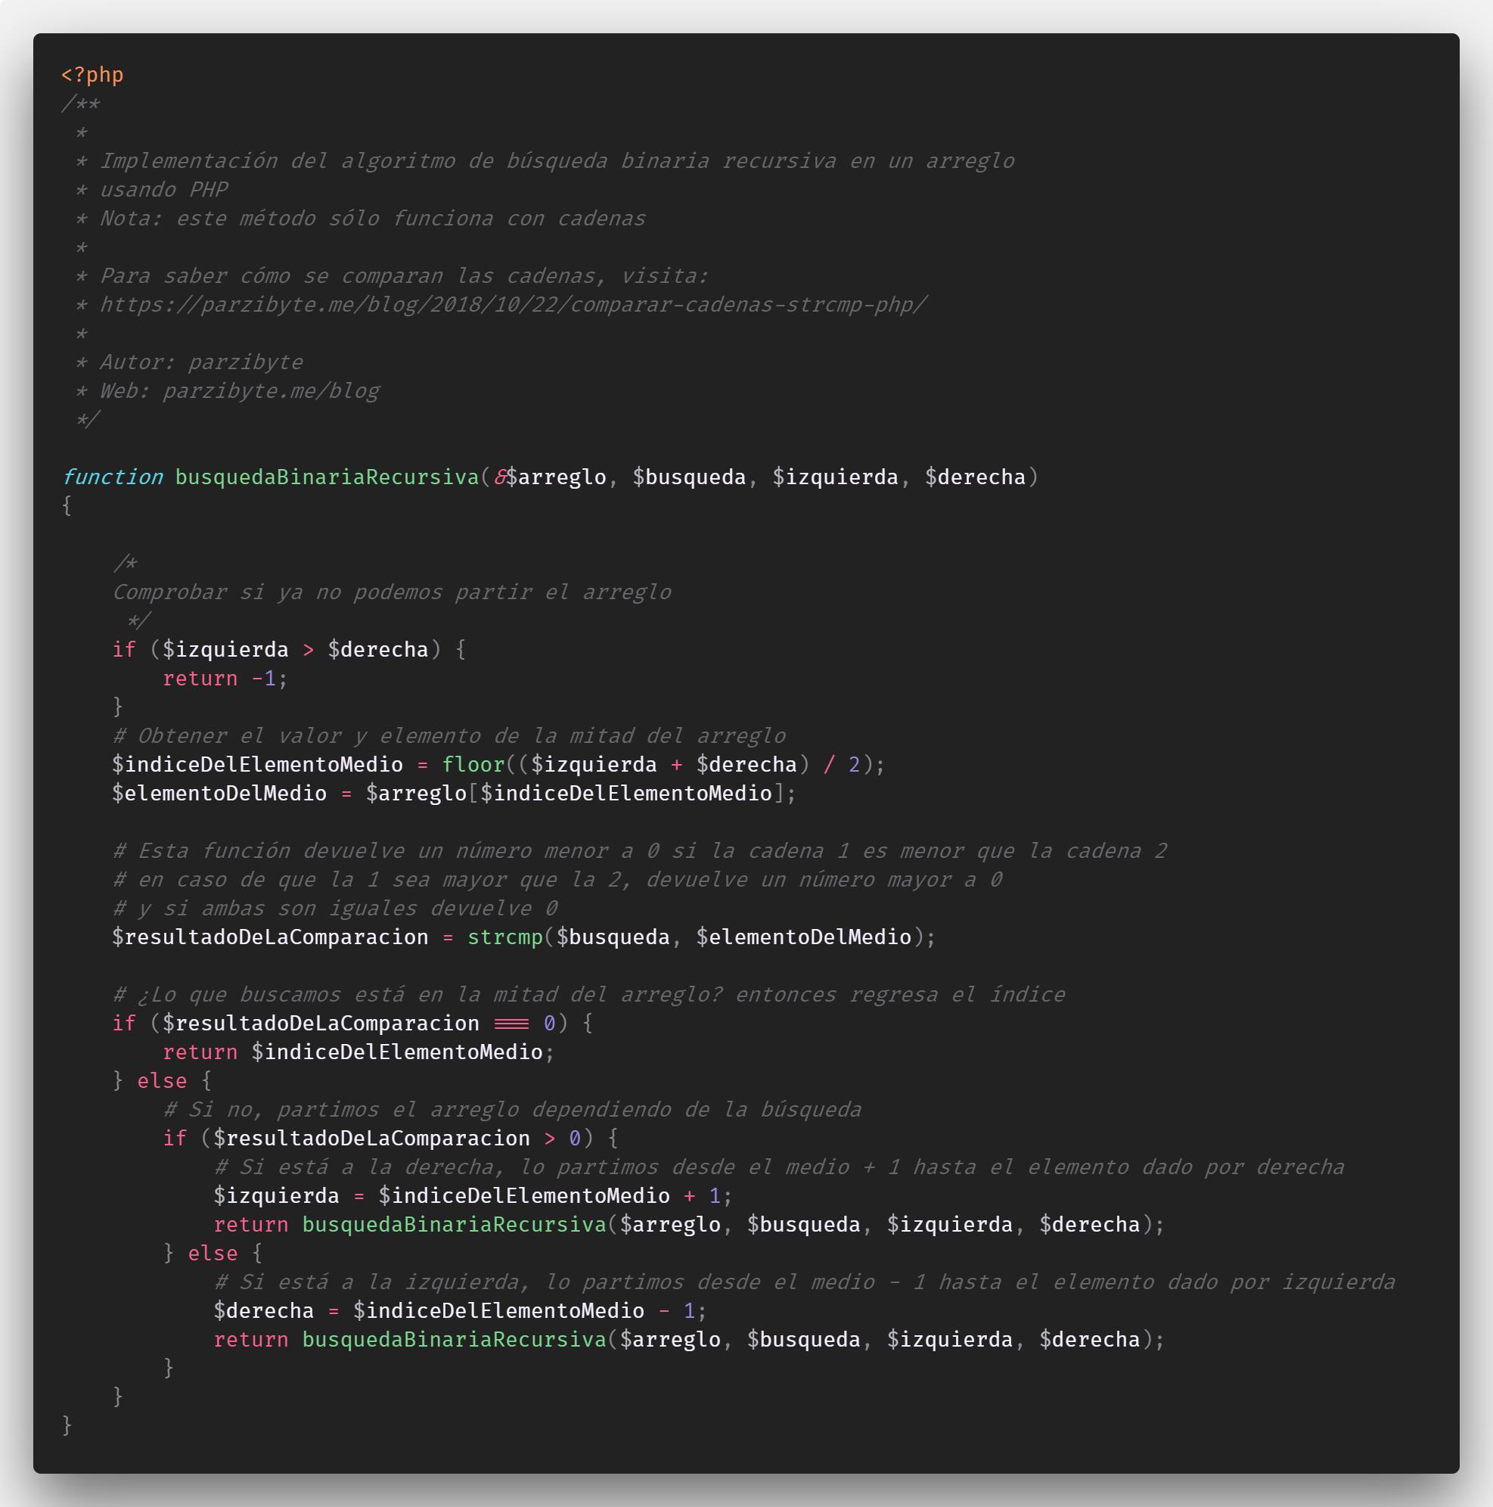Image resolution: width=1493 pixels, height=1507 pixels.
Task: Click the <?php opening tag
Action: [x=92, y=75]
